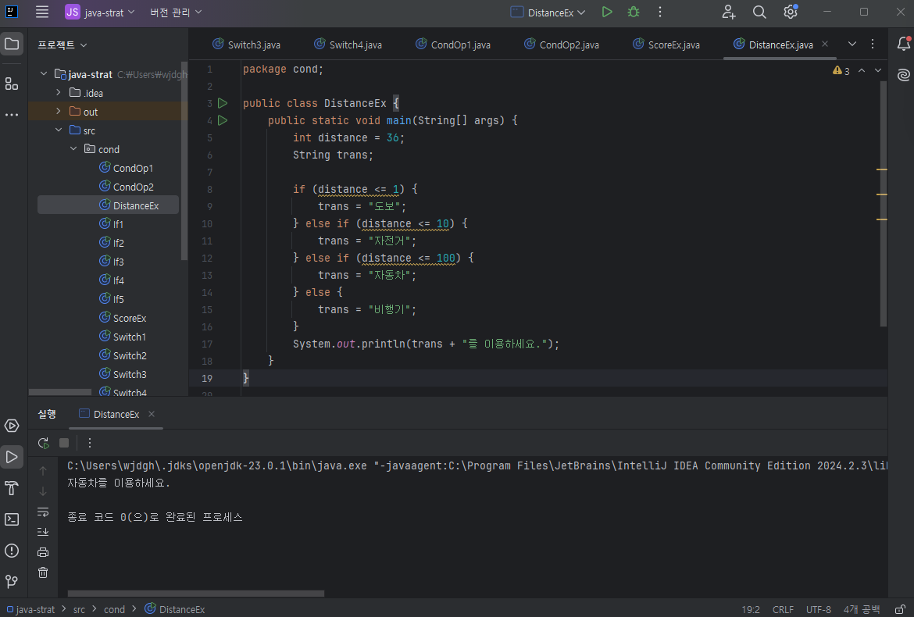This screenshot has width=914, height=617.
Task: Open the Git version control tool window
Action: (12, 582)
